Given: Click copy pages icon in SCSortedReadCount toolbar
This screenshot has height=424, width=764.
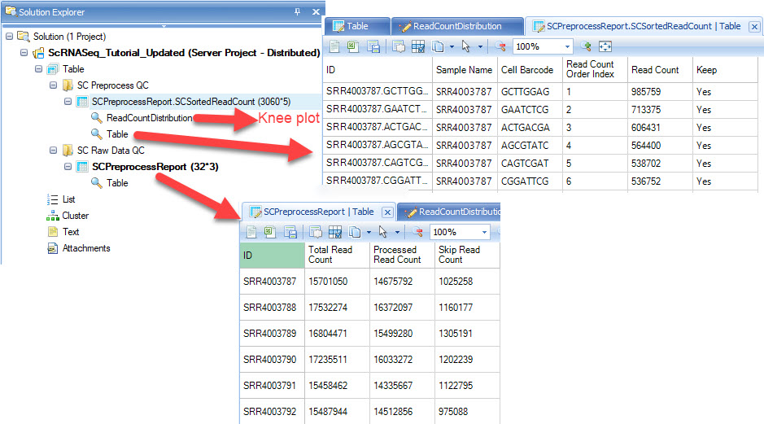Looking at the screenshot, I should [x=438, y=46].
